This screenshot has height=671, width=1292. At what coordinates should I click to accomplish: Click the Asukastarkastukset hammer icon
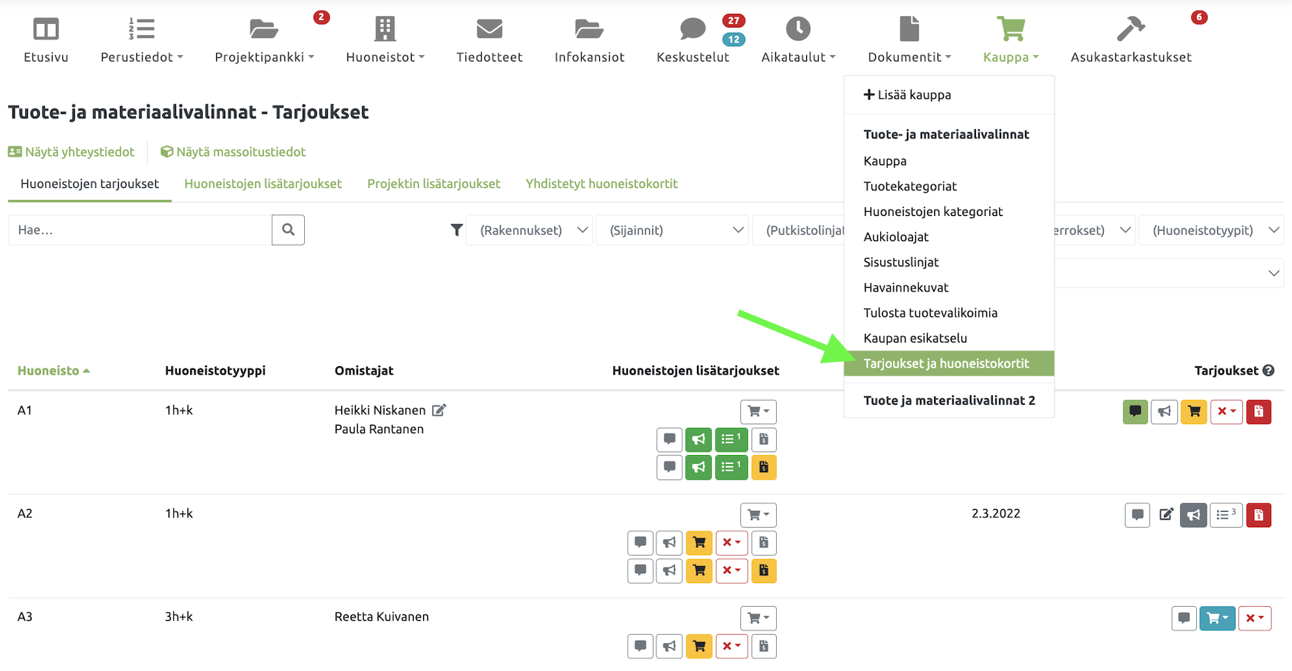pos(1130,29)
